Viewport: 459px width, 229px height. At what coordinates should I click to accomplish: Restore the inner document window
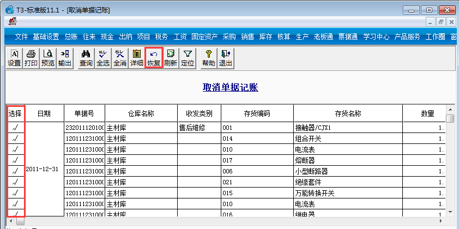coord(440,22)
